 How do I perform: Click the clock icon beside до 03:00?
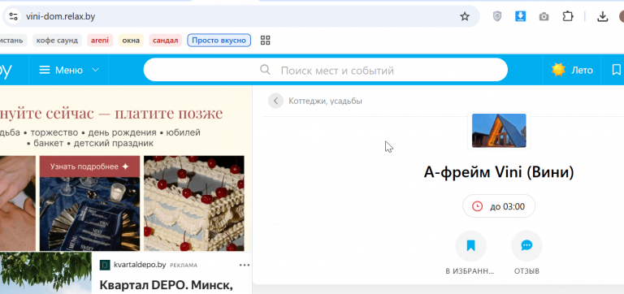coord(477,206)
